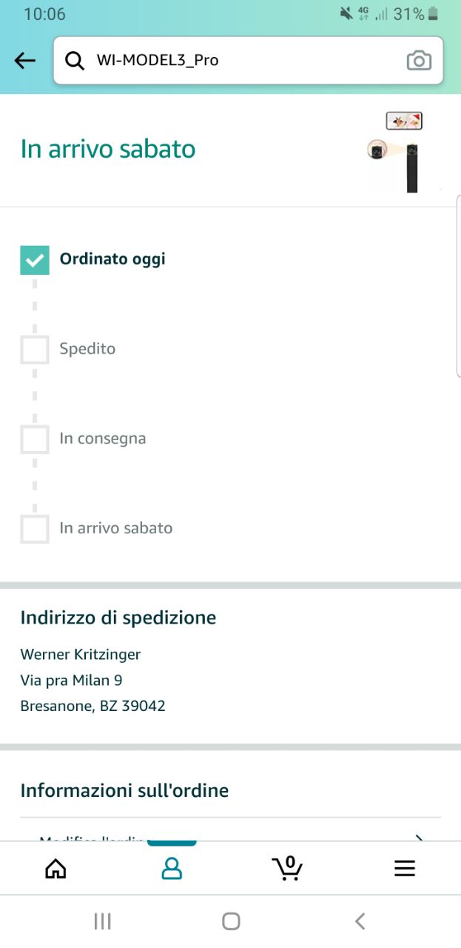Tap the back arrow icon
This screenshot has height=948, width=461.
pos(25,61)
